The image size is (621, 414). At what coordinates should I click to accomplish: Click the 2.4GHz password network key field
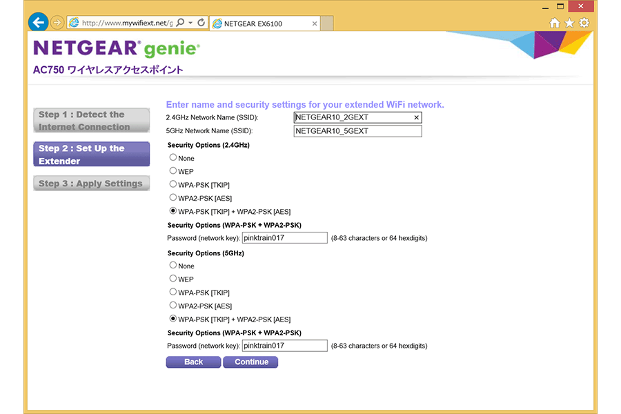point(284,238)
